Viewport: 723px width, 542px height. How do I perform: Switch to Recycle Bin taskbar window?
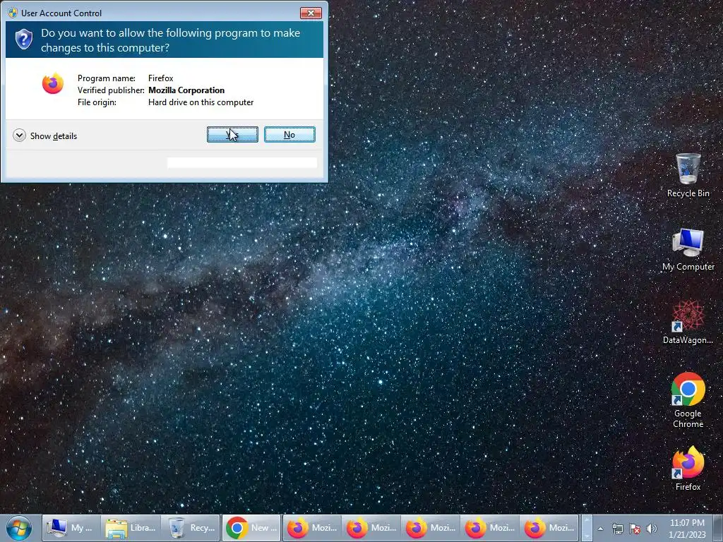tap(191, 528)
